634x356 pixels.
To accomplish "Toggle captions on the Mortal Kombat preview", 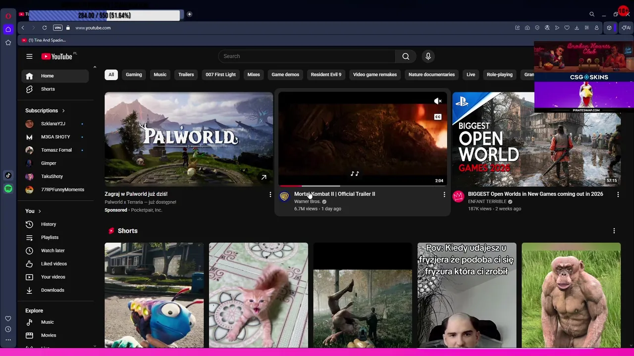I will [438, 117].
